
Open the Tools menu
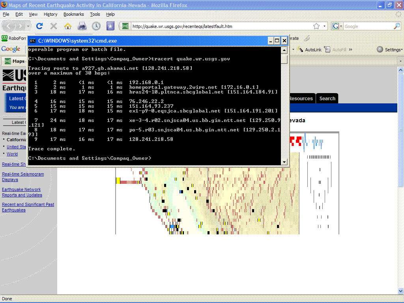pyautogui.click(x=95, y=14)
